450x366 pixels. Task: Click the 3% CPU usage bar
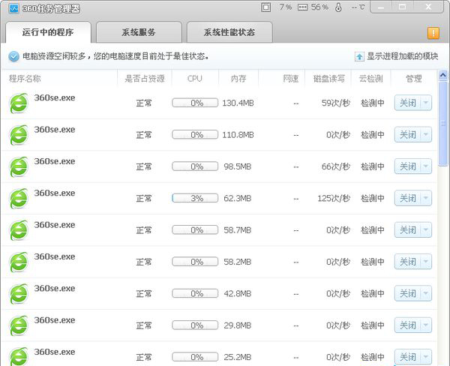195,198
